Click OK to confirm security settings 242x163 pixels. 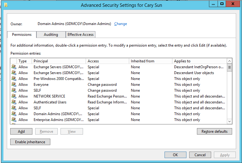pyautogui.click(x=175, y=155)
